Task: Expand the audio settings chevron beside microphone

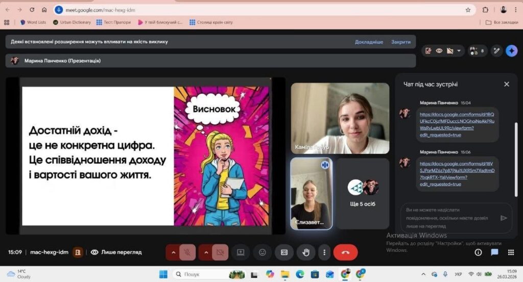Action: pyautogui.click(x=173, y=252)
